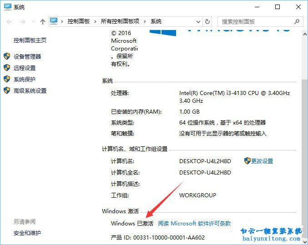Select the WORKGROUP value

pos(197,195)
